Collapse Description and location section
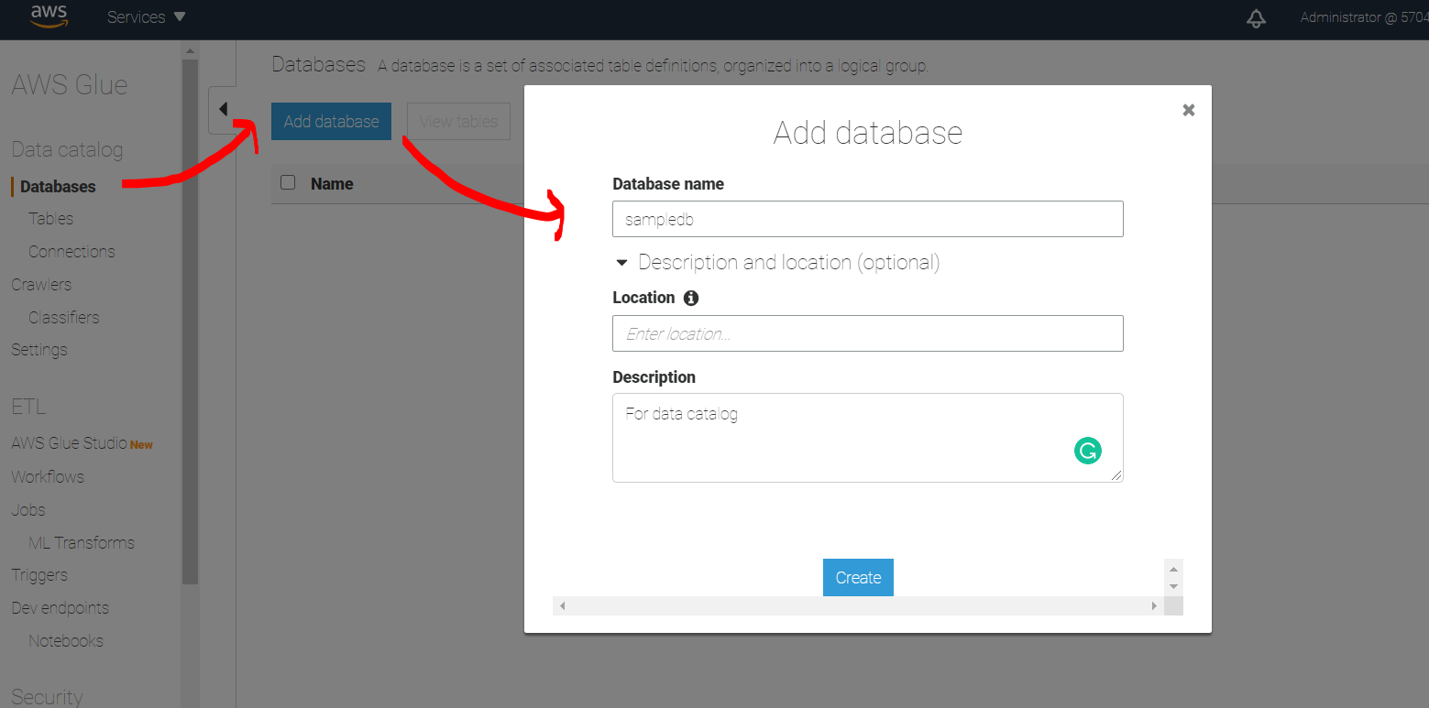The image size is (1429, 708). point(621,263)
